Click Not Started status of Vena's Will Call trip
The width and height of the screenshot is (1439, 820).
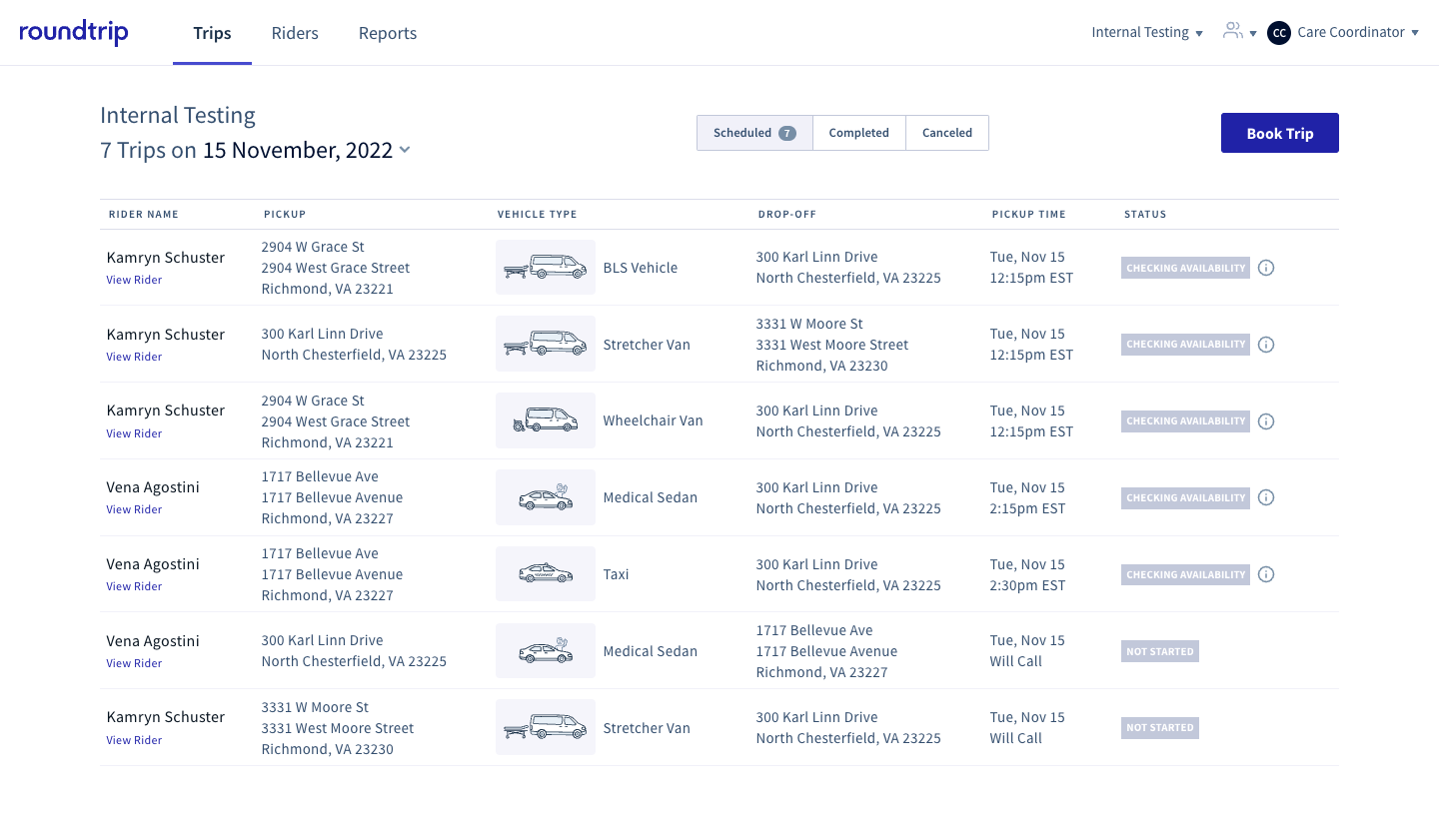[1159, 651]
